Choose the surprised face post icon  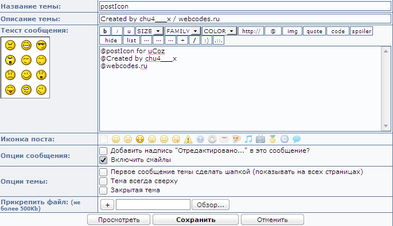click(x=152, y=139)
